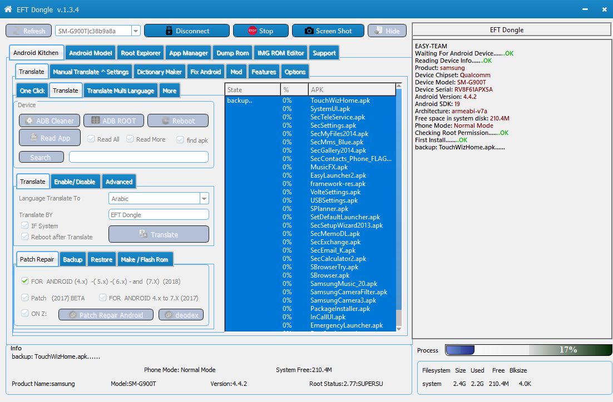The width and height of the screenshot is (613, 402).
Task: Click scroll up arrow of APK list
Action: [399, 86]
